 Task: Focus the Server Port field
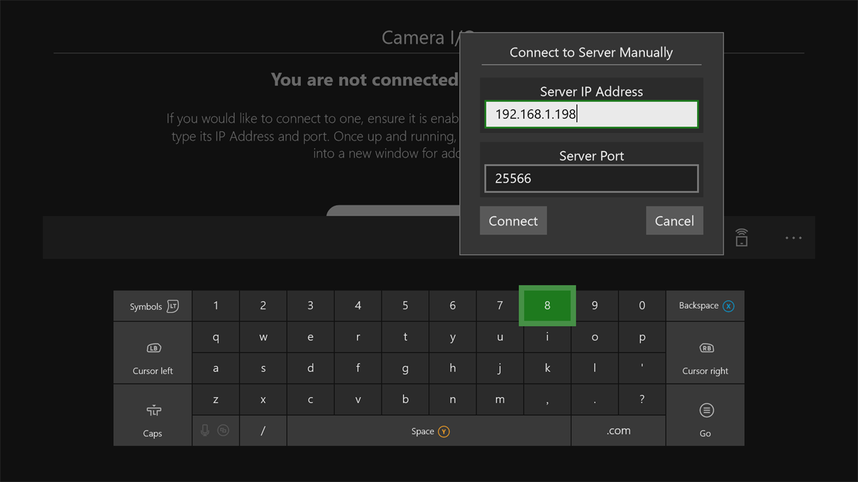pos(591,179)
